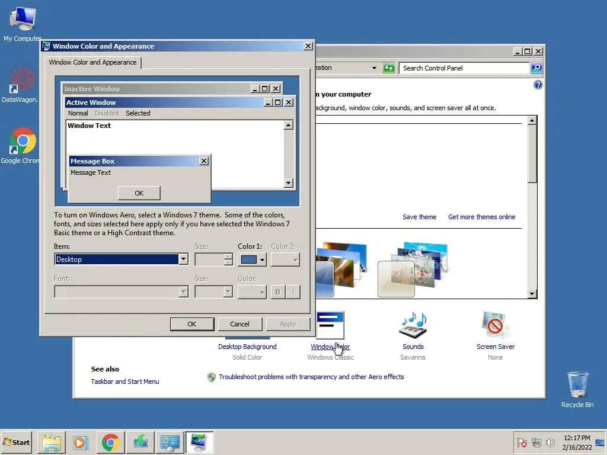Click the Apply button
Image resolution: width=607 pixels, height=455 pixels.
click(288, 324)
